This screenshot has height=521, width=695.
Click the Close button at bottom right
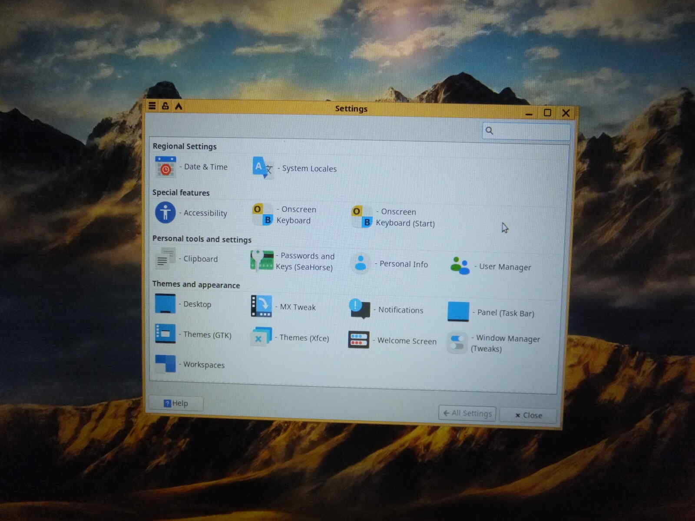pyautogui.click(x=528, y=415)
